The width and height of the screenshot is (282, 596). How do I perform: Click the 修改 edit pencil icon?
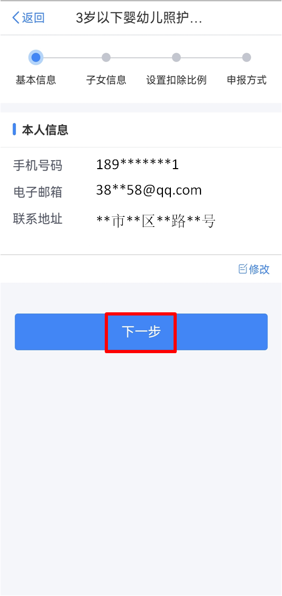(x=242, y=269)
